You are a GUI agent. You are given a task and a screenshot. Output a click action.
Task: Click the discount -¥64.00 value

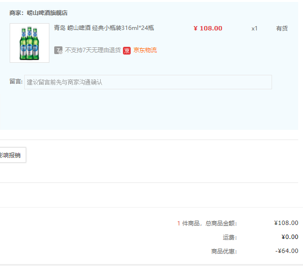coord(287,251)
